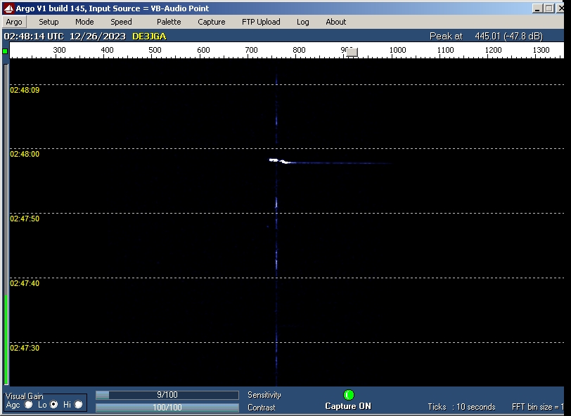The width and height of the screenshot is (571, 416).
Task: Open the Speed menu
Action: tap(121, 22)
